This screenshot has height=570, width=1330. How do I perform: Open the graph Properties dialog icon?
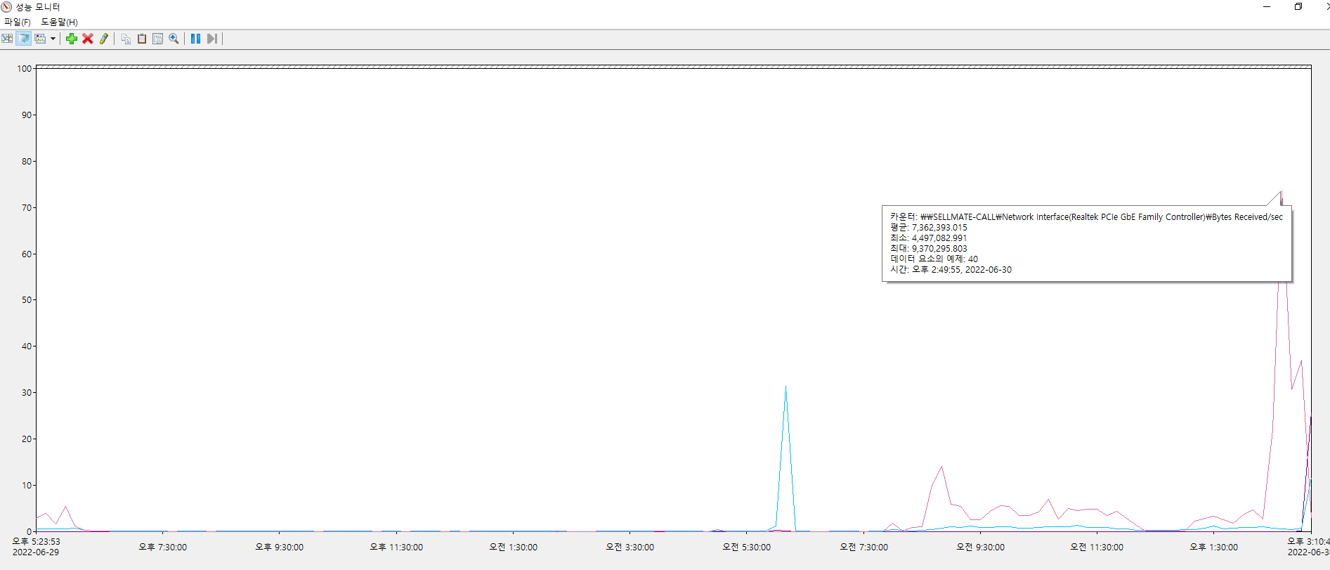point(158,39)
